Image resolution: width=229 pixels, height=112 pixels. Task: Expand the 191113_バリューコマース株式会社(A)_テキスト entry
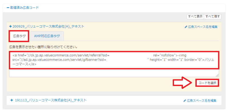[48, 100]
